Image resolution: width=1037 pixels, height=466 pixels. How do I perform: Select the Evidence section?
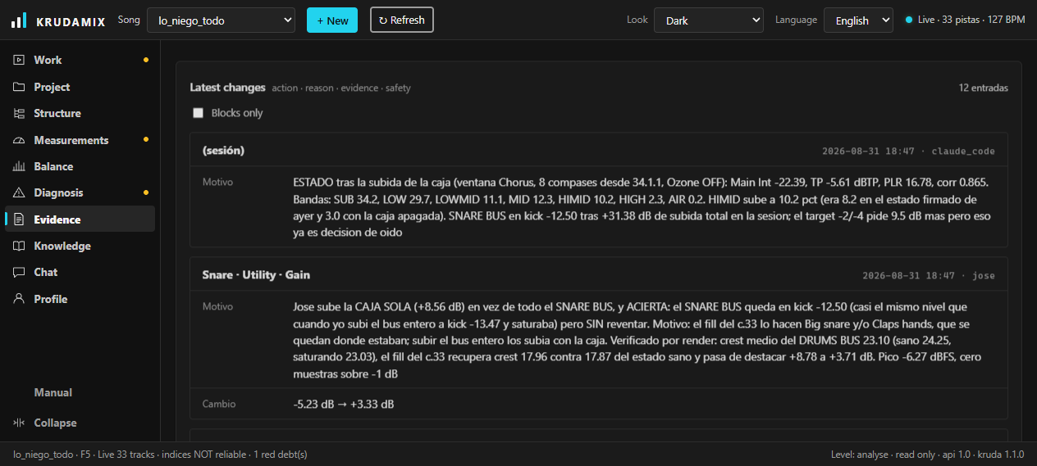pyautogui.click(x=80, y=219)
